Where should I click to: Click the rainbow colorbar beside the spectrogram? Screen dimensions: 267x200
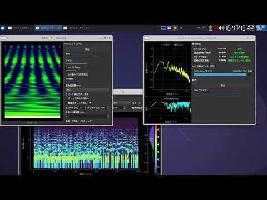click(x=156, y=149)
